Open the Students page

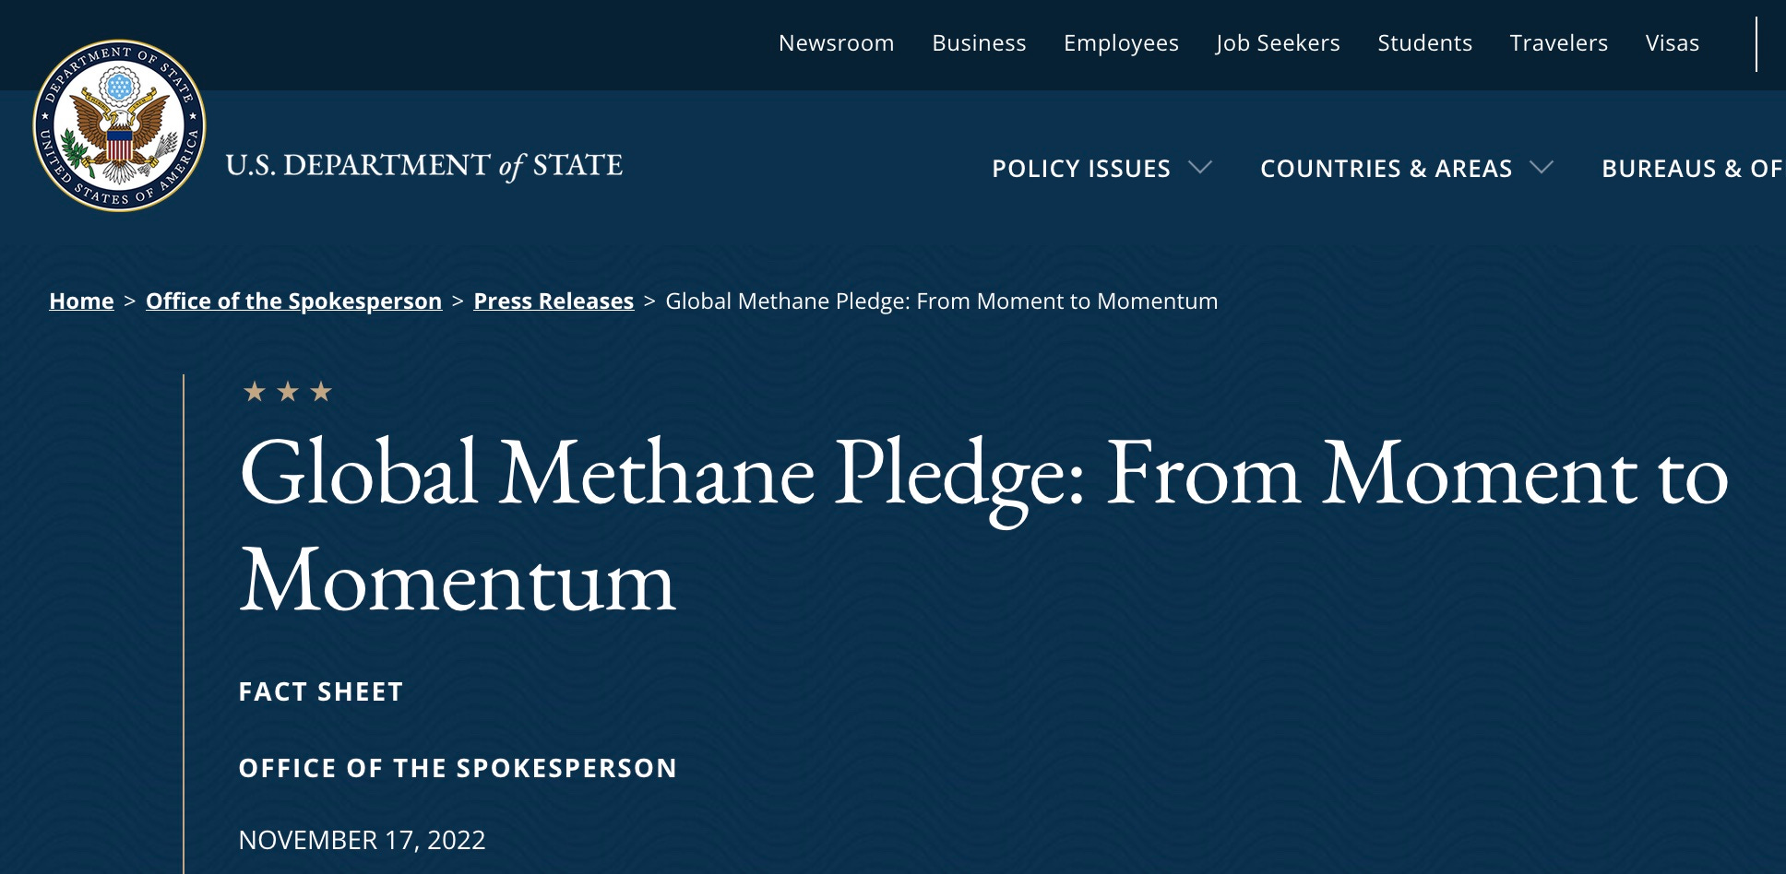tap(1424, 42)
